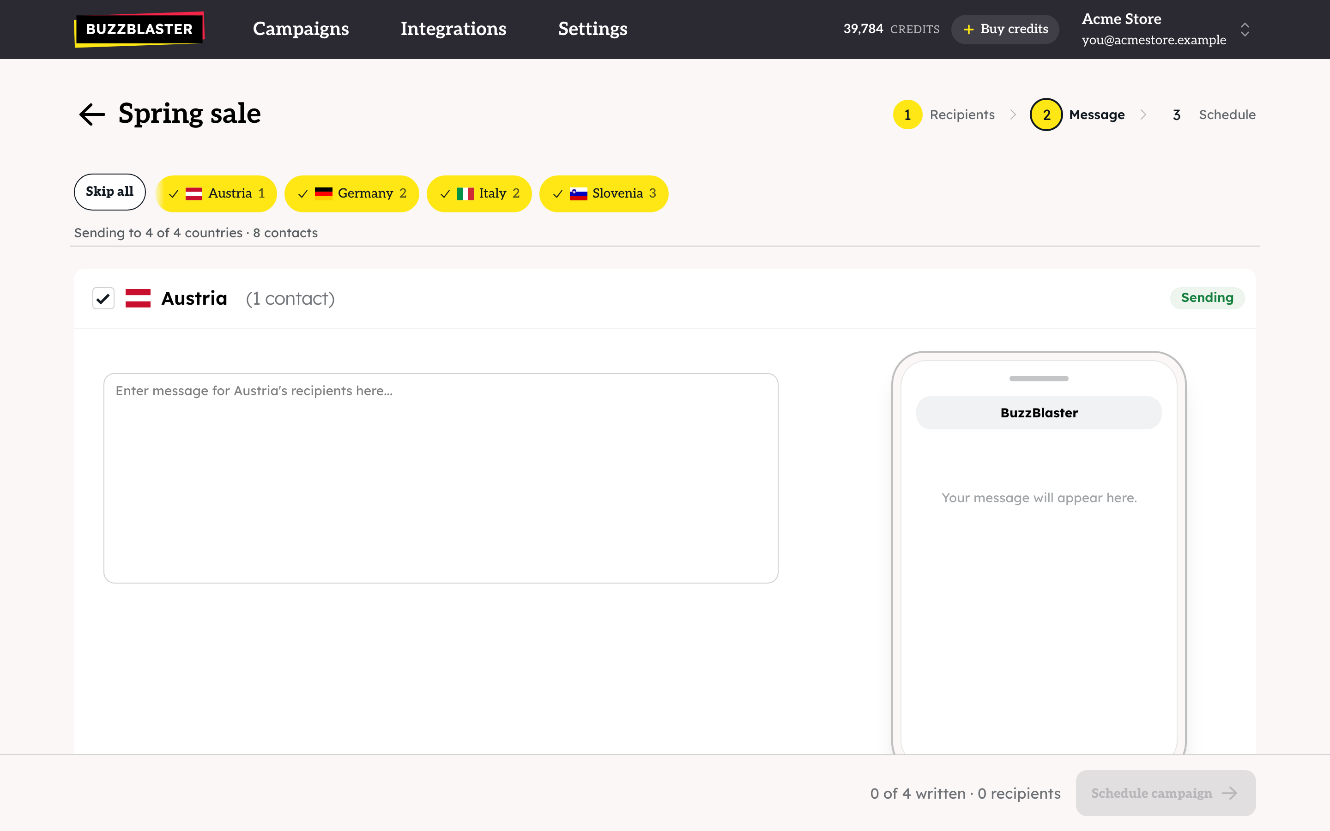Go to the Recipients step label
Image resolution: width=1330 pixels, height=831 pixels.
click(962, 115)
